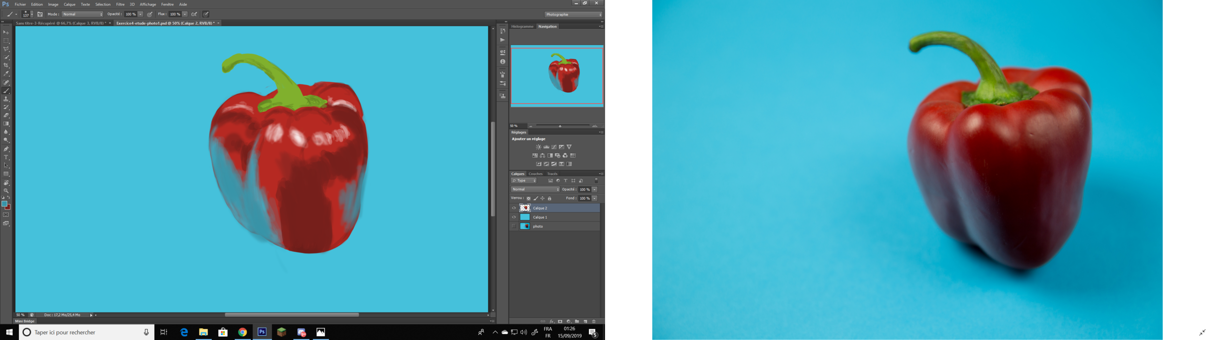Select the Type tool
Screen dimensions: 1210x340
point(6,157)
